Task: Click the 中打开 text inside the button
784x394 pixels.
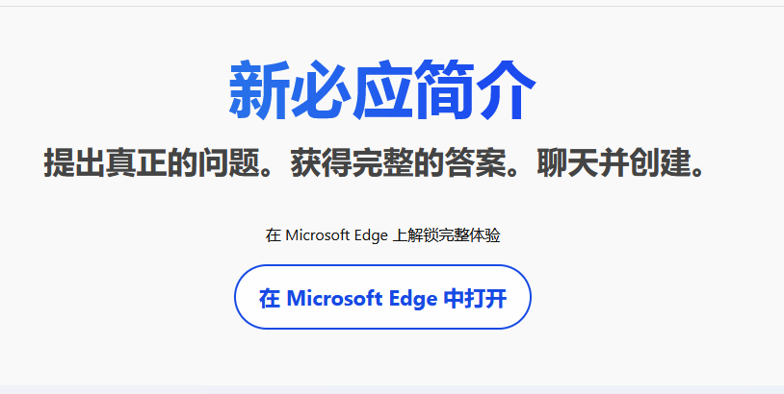Action: click(x=476, y=299)
